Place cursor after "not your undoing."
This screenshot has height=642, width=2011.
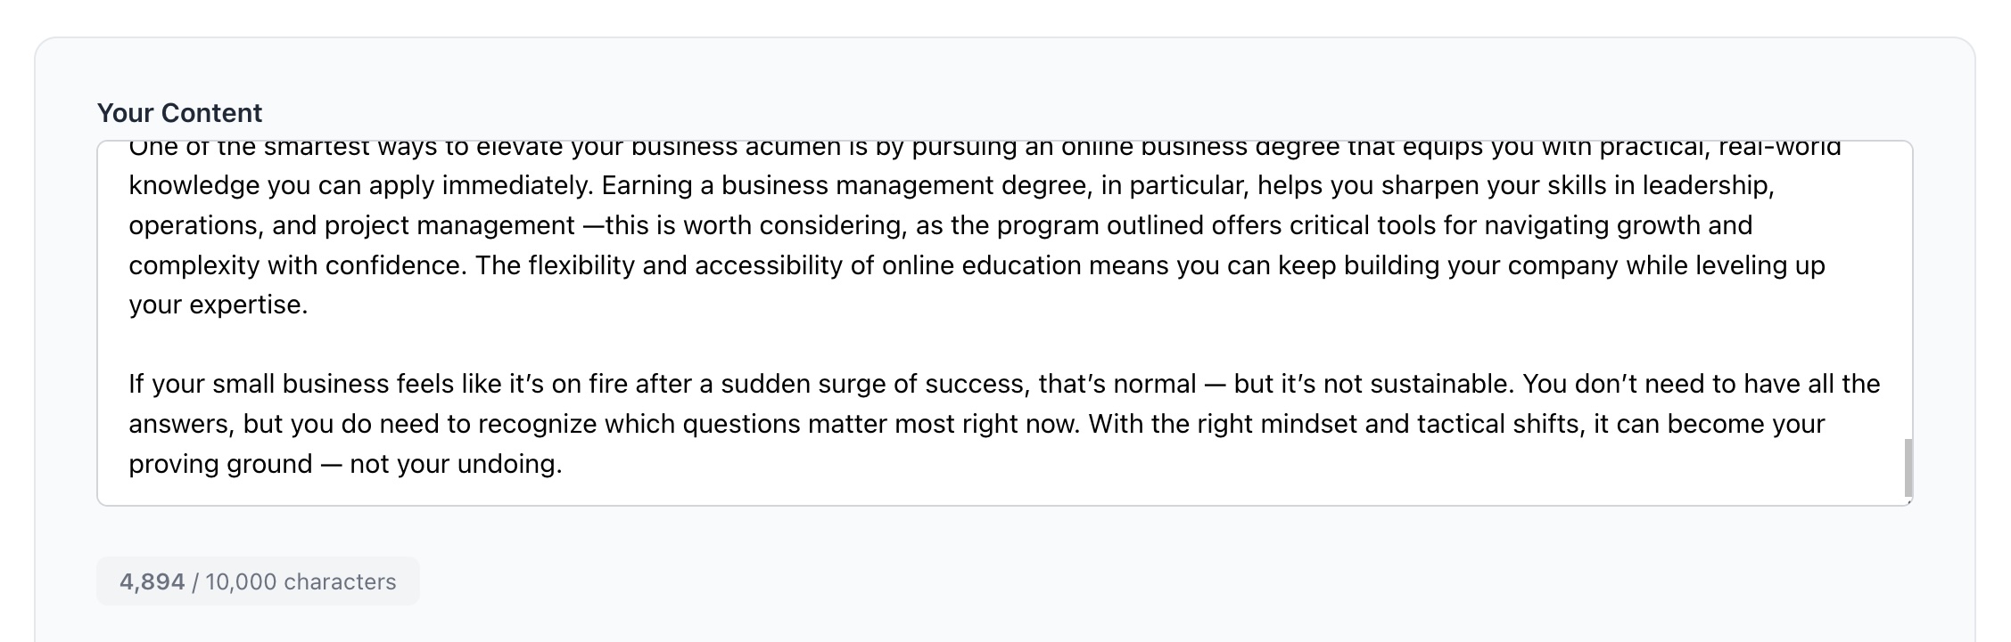[x=565, y=464]
